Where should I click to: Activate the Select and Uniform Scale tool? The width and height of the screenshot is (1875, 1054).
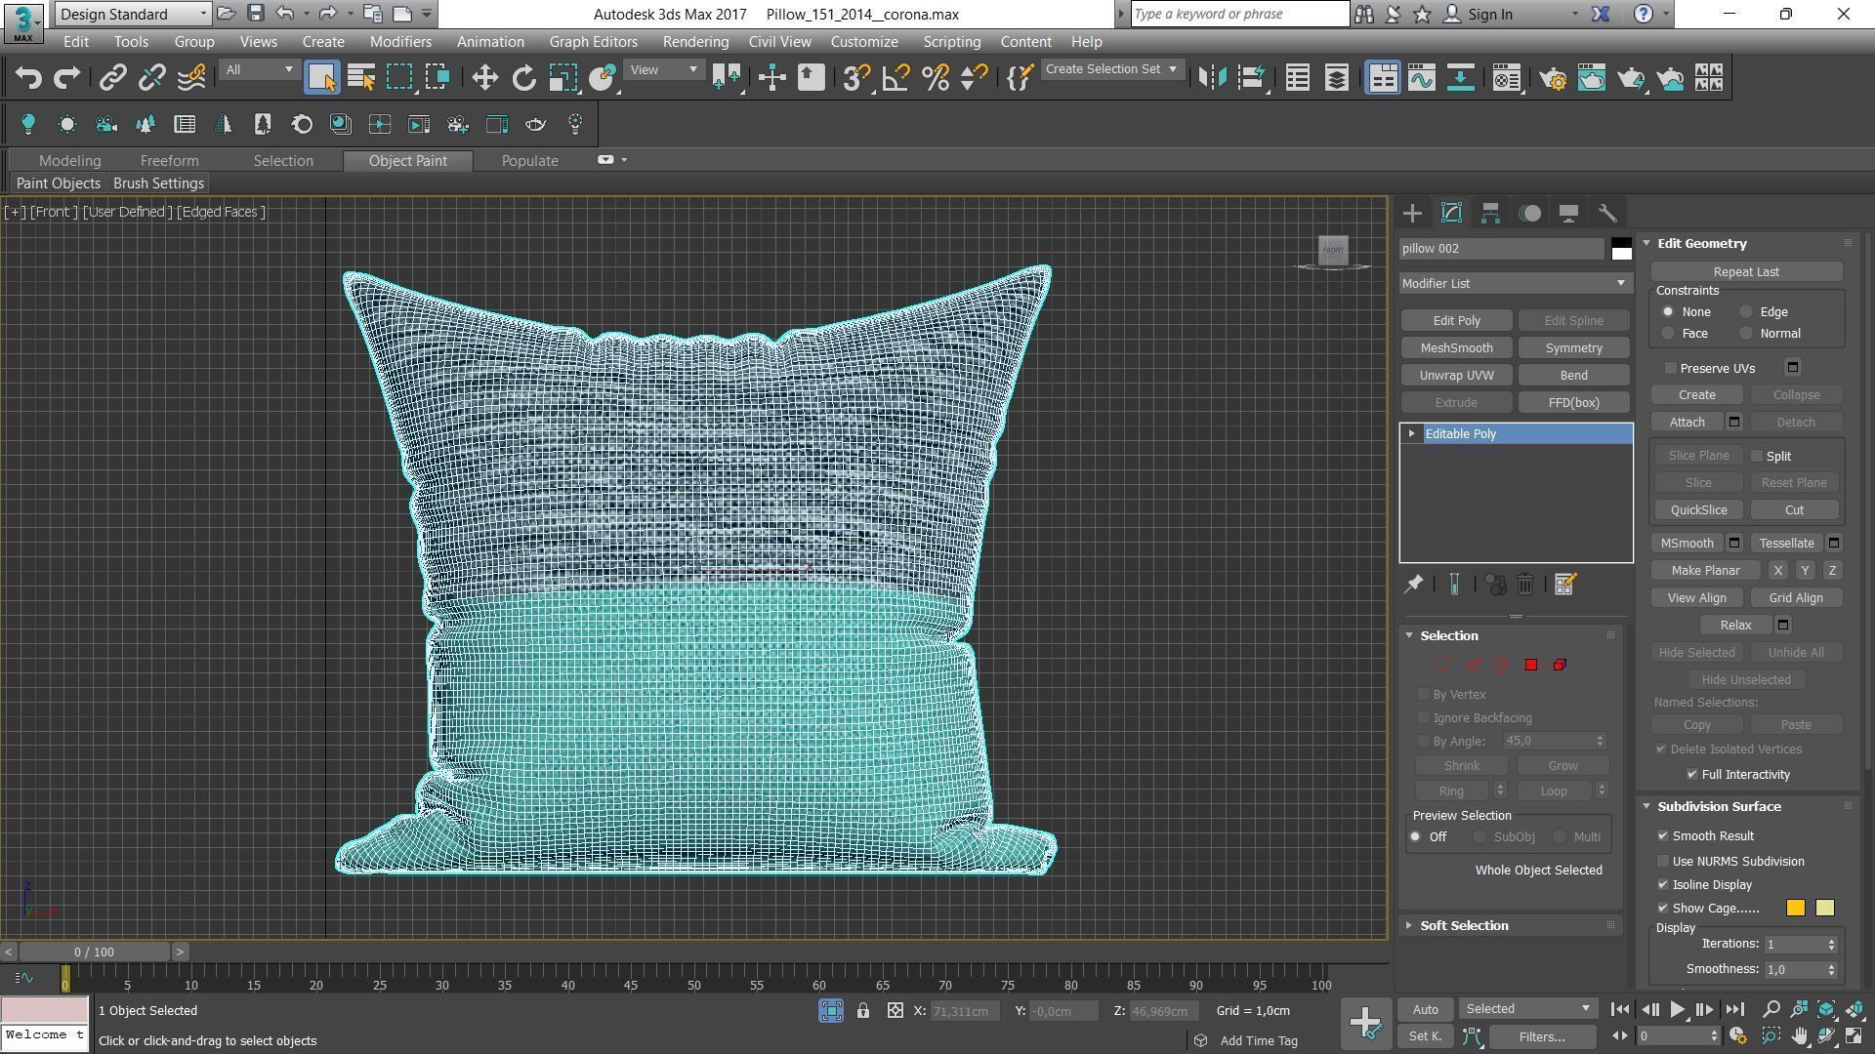coord(563,78)
